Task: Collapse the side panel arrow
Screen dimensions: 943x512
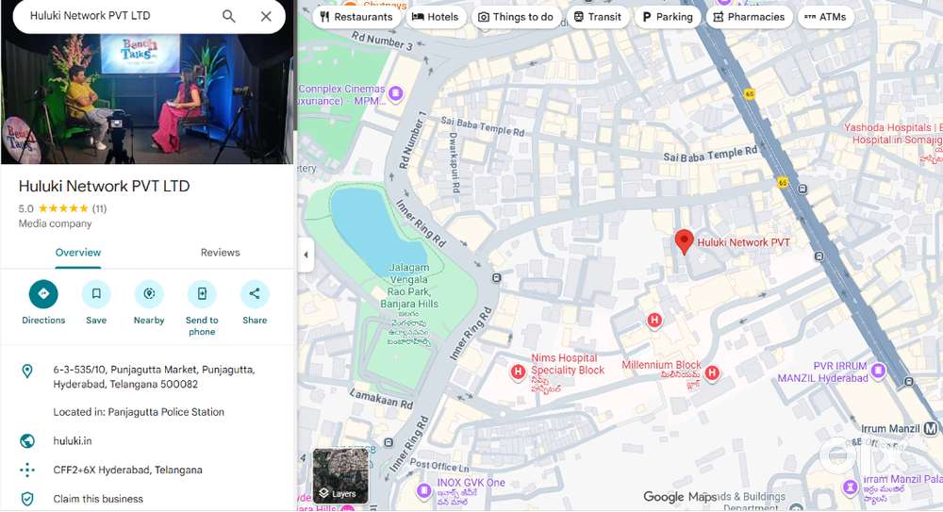Action: click(306, 256)
